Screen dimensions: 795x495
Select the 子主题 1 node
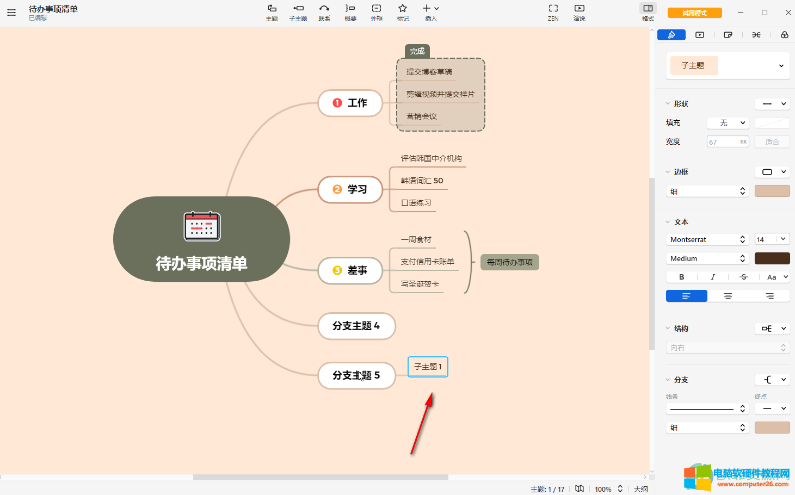(428, 367)
